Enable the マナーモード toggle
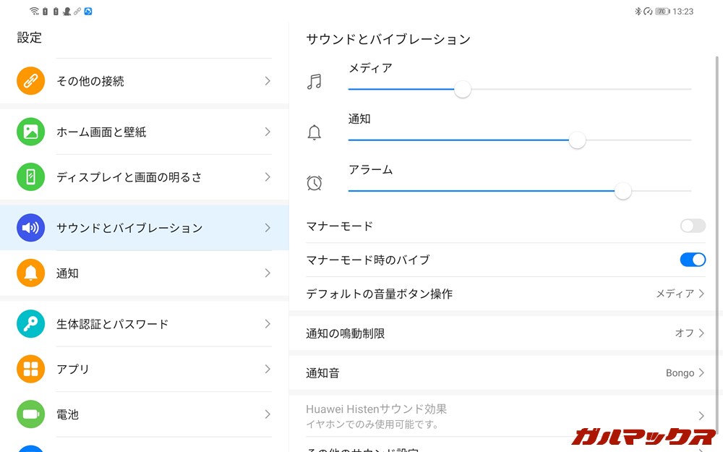 692,226
